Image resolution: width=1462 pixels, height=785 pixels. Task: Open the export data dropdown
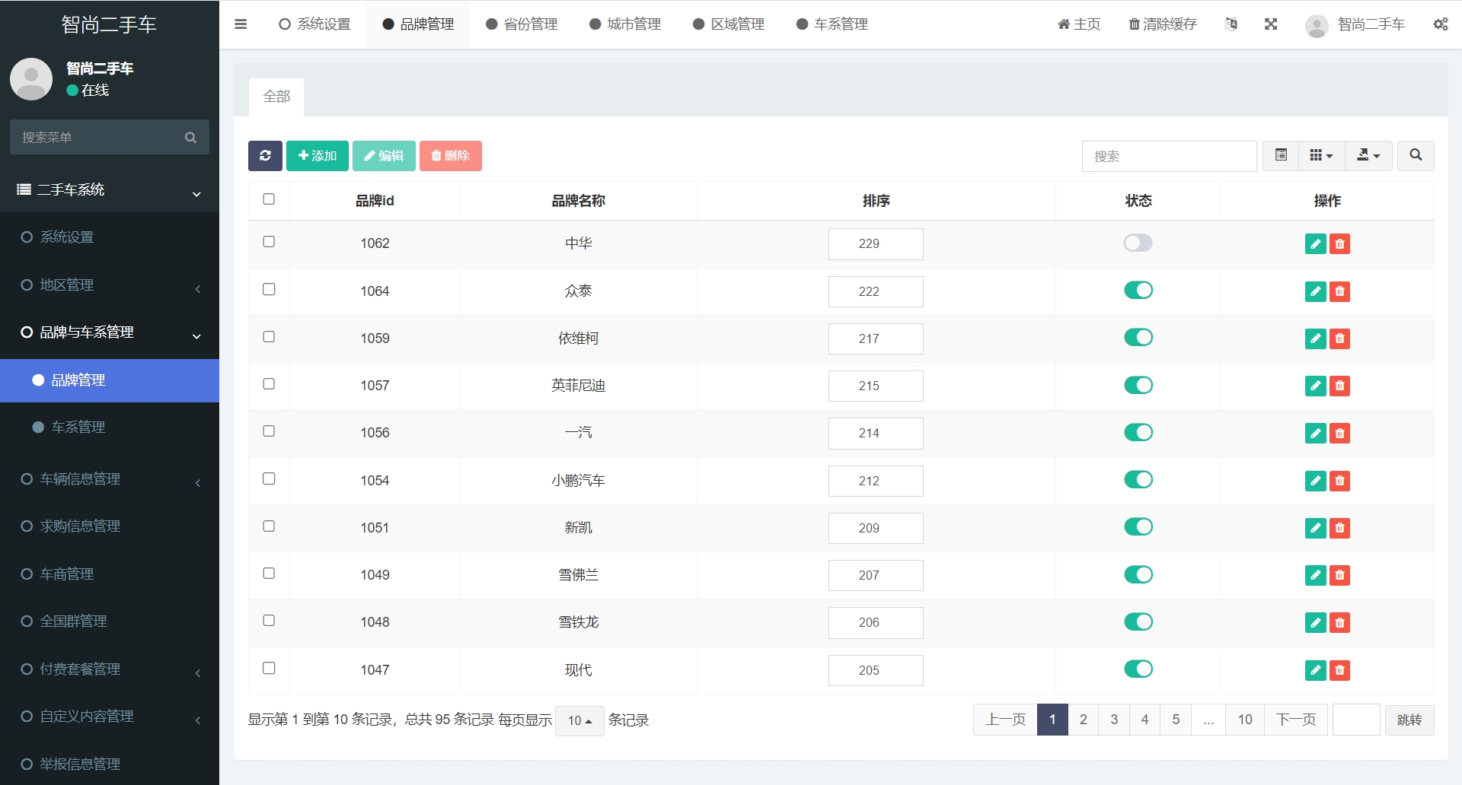click(x=1368, y=156)
